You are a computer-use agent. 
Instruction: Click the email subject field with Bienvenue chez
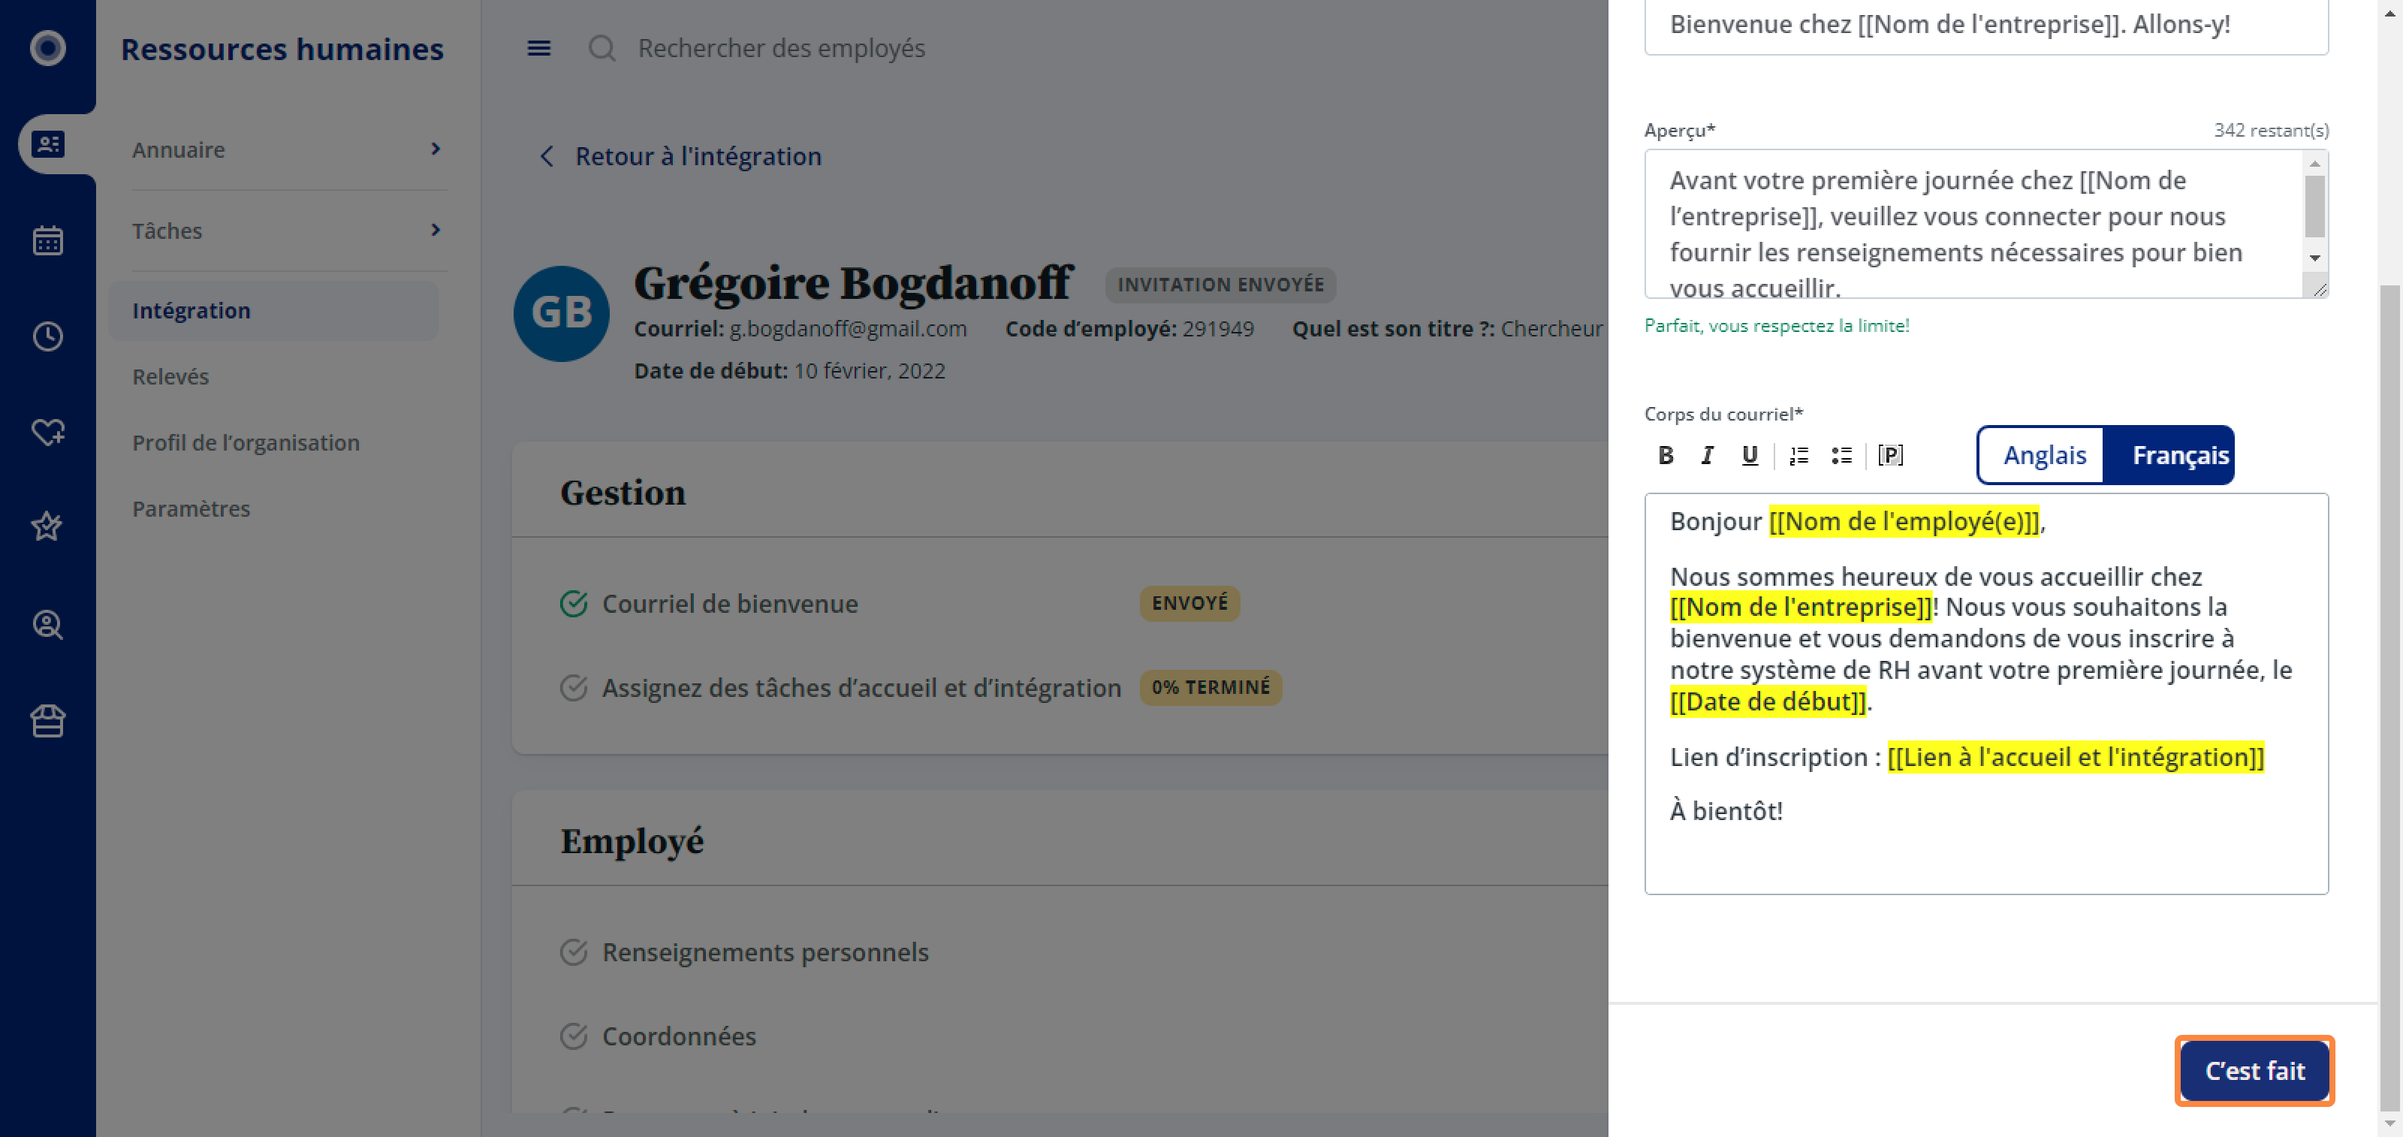[1986, 26]
